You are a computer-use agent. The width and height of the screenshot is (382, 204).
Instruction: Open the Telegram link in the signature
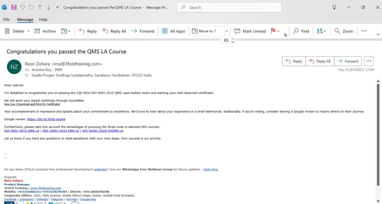(x=57, y=200)
